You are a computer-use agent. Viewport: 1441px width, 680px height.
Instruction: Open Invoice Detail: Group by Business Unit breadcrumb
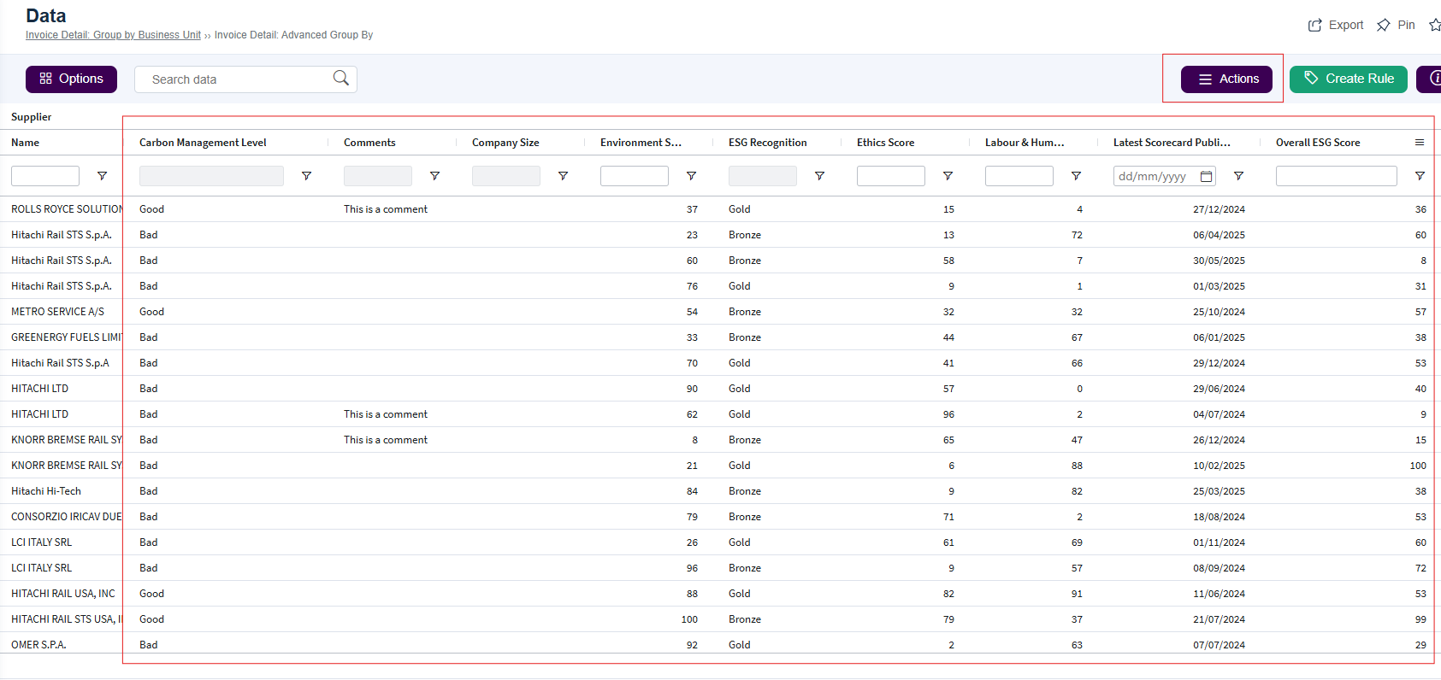[113, 35]
